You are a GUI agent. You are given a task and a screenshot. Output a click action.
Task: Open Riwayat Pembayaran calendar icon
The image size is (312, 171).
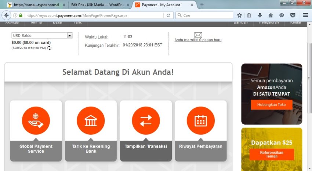[201, 121]
